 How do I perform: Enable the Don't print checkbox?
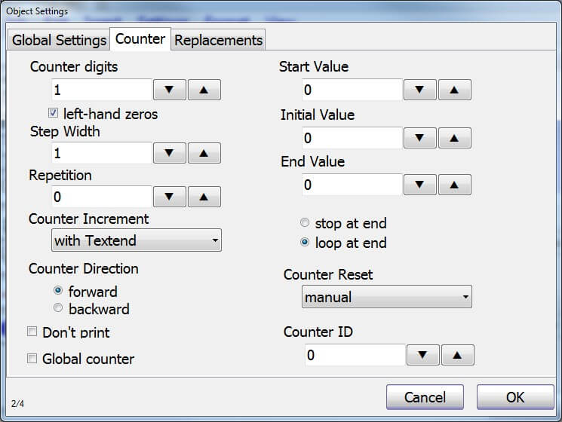[32, 332]
